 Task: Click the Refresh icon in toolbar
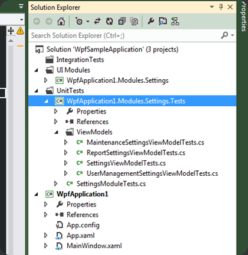[x=109, y=21]
